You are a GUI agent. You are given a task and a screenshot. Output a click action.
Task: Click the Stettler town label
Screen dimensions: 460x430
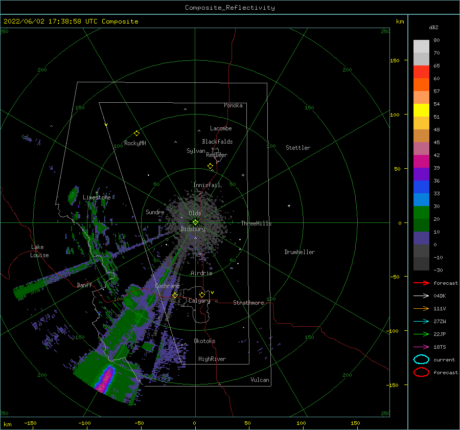tap(298, 148)
